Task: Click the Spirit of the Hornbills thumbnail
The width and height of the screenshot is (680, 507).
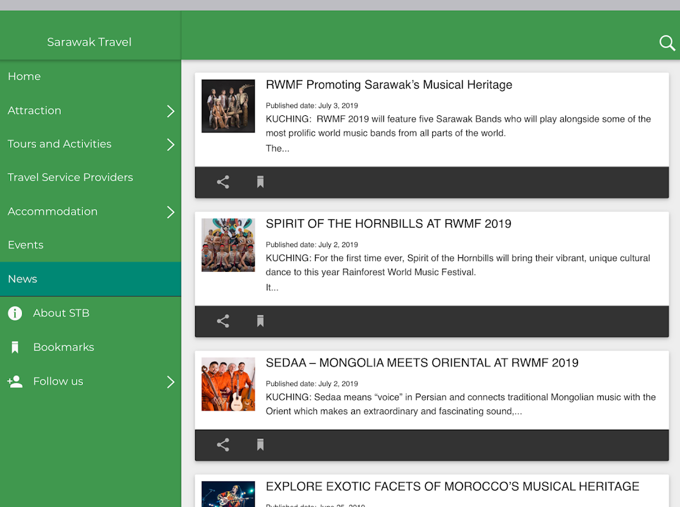Action: coord(228,245)
